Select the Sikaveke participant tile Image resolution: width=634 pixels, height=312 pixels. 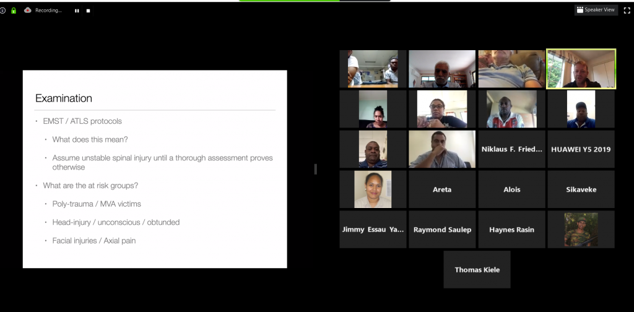pos(581,189)
